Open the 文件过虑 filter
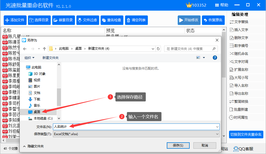Viewport: 266px width, 154px height. pyautogui.click(x=88, y=20)
